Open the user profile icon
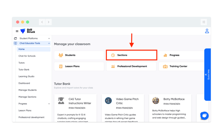223x139 pixels. [x=207, y=31]
